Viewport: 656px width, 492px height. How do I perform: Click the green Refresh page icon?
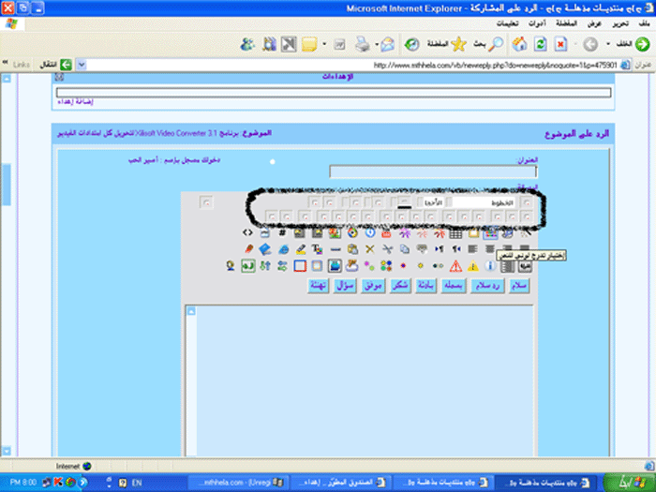pyautogui.click(x=540, y=44)
